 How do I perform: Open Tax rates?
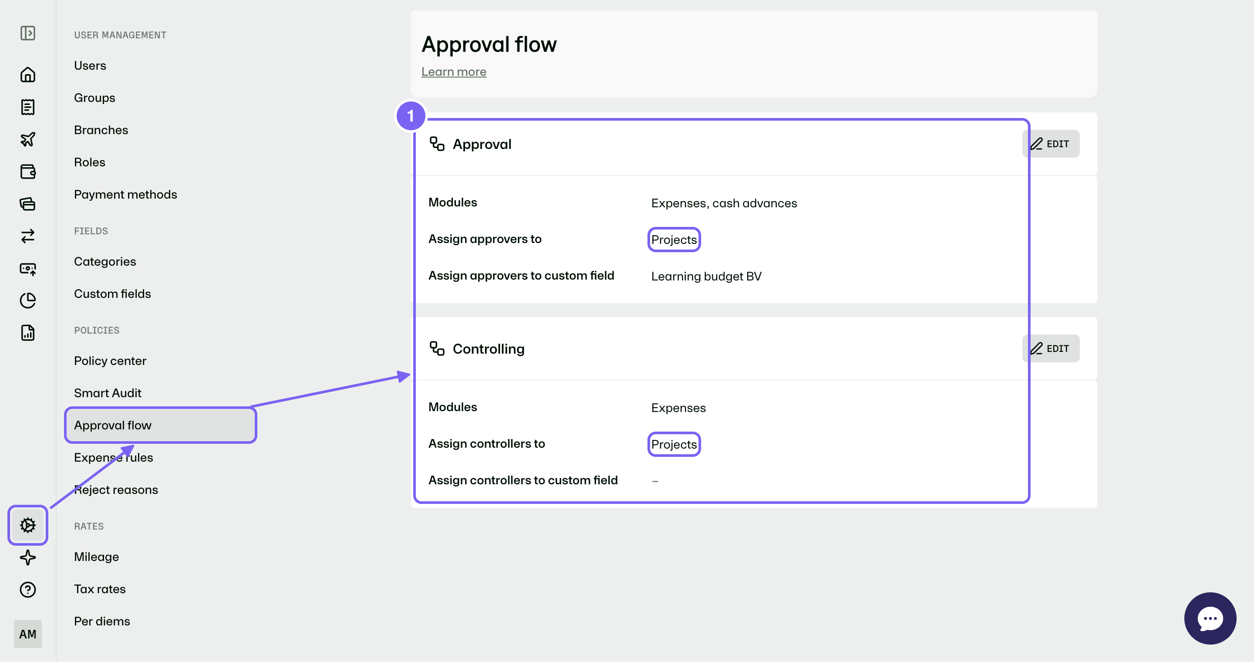pyautogui.click(x=100, y=589)
